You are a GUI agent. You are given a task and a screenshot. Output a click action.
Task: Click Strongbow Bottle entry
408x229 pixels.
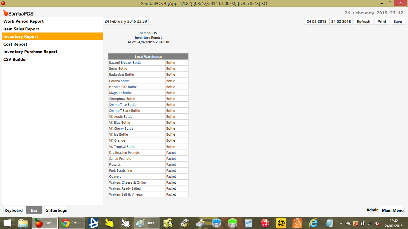click(x=122, y=99)
